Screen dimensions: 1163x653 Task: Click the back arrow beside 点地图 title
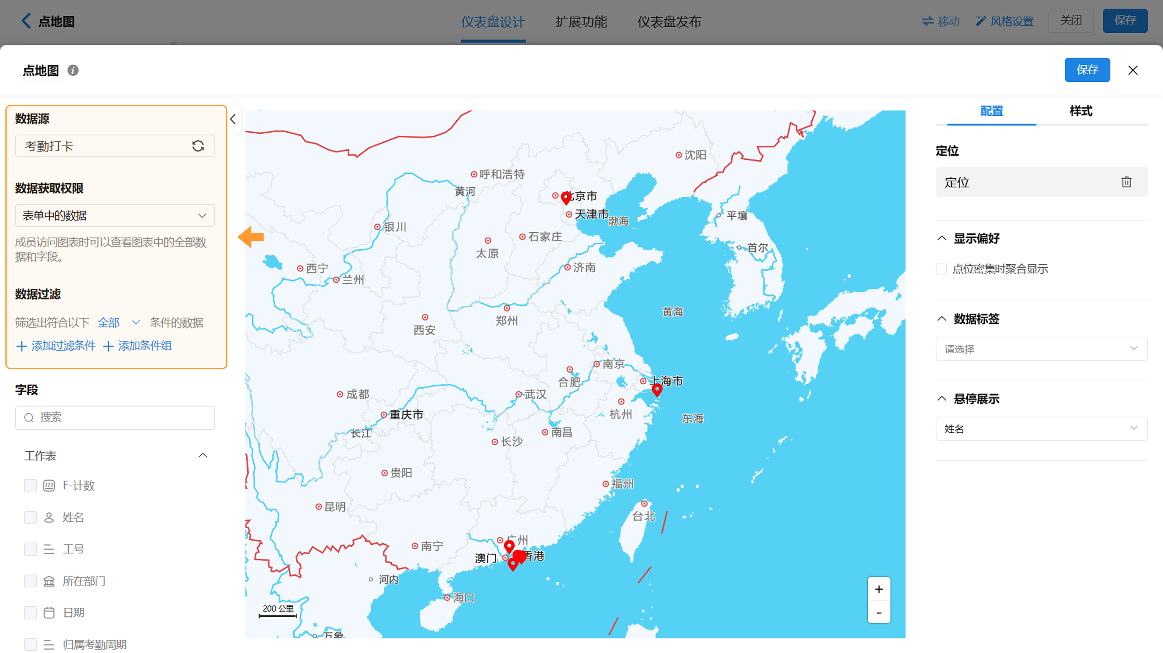coord(26,21)
